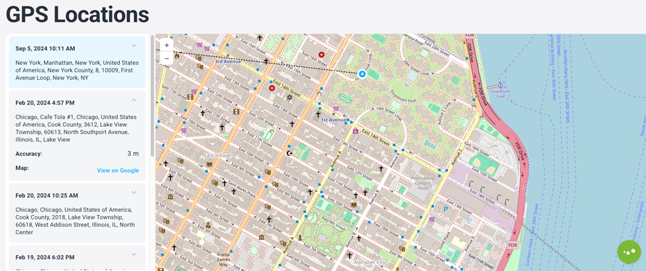The height and width of the screenshot is (271, 646).
Task: Collapse the Feb 20, 2024 4:57 PM entry
Action: coord(133,100)
